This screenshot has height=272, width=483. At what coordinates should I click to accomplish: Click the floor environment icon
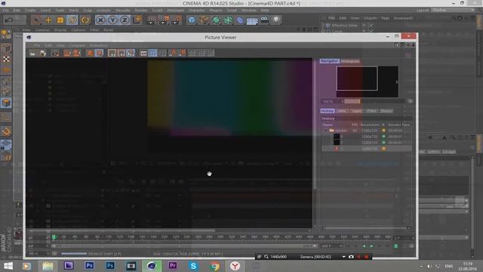(252, 20)
